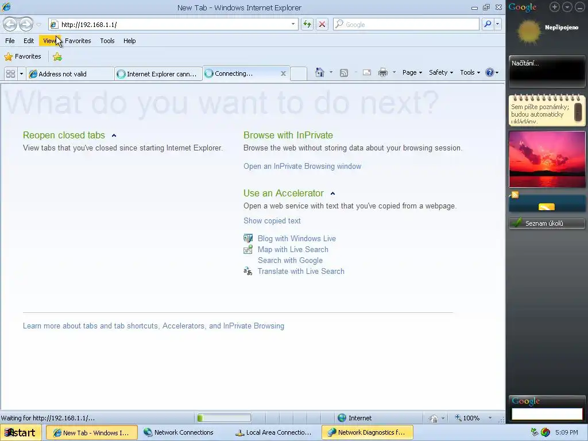
Task: Click the Google sidebar add gadget plus icon
Action: coord(554,7)
